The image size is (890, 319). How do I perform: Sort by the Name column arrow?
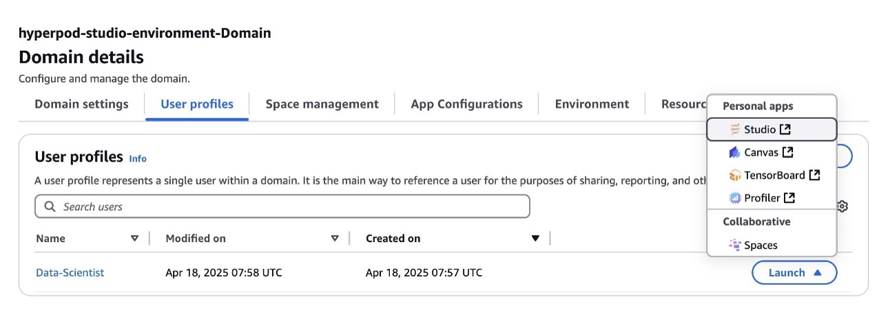(134, 239)
